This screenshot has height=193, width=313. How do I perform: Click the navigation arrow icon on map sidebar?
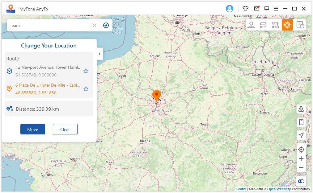(301, 135)
